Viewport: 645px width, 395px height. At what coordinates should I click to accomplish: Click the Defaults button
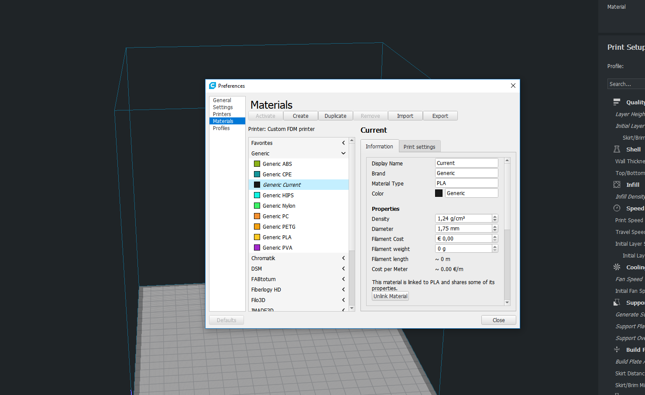click(x=226, y=320)
